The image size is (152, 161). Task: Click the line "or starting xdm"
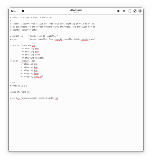[30, 52]
